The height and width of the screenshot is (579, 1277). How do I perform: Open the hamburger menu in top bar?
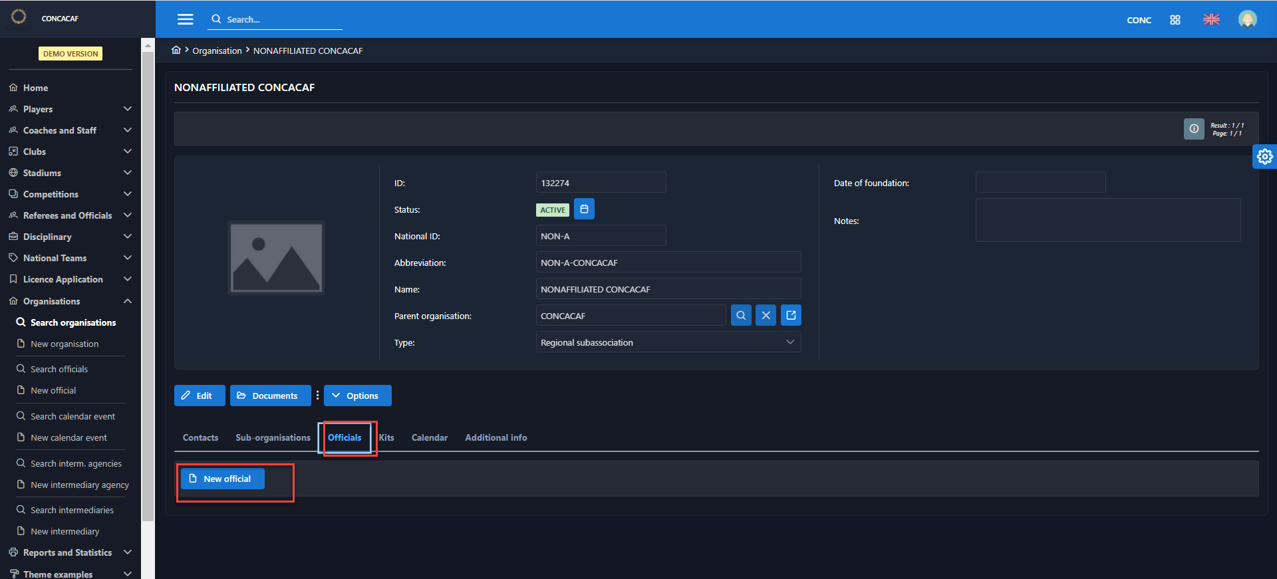185,19
